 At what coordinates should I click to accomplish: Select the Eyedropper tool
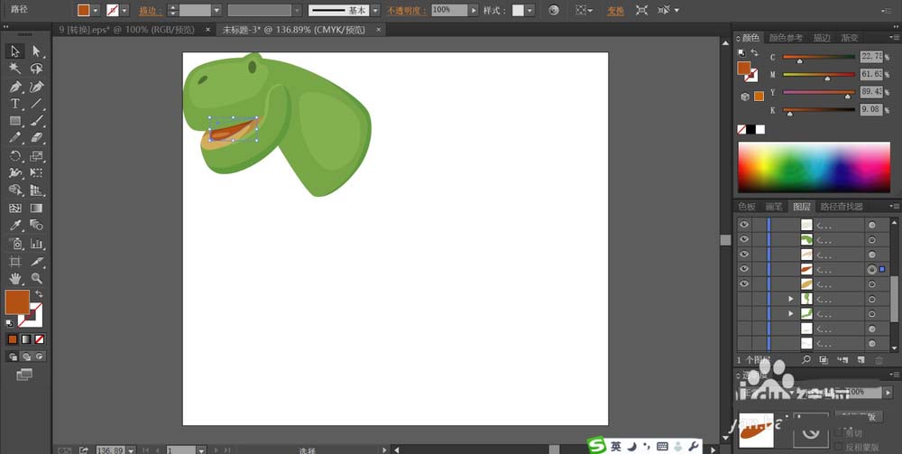15,226
